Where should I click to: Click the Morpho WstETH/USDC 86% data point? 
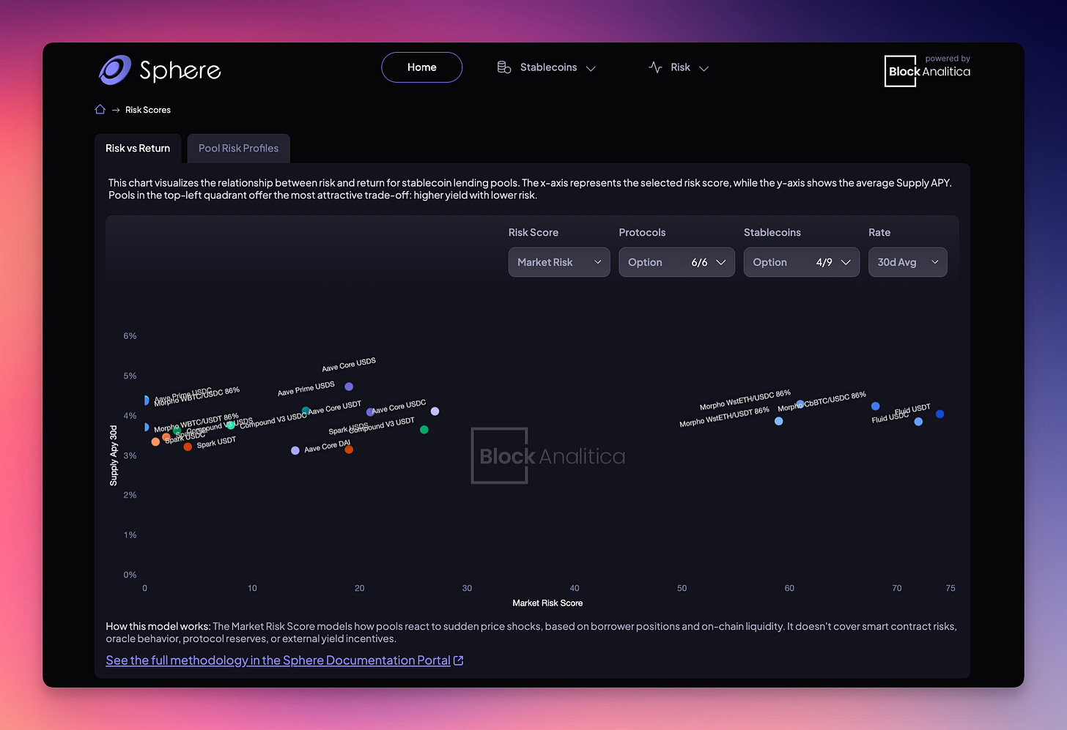800,404
